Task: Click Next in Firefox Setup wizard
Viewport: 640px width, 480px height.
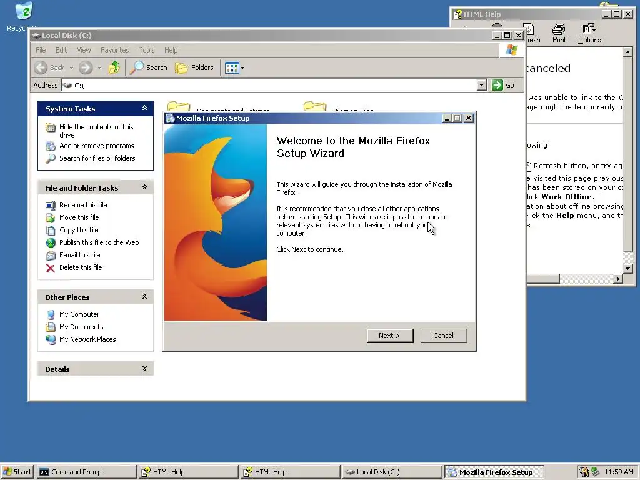Action: [390, 336]
